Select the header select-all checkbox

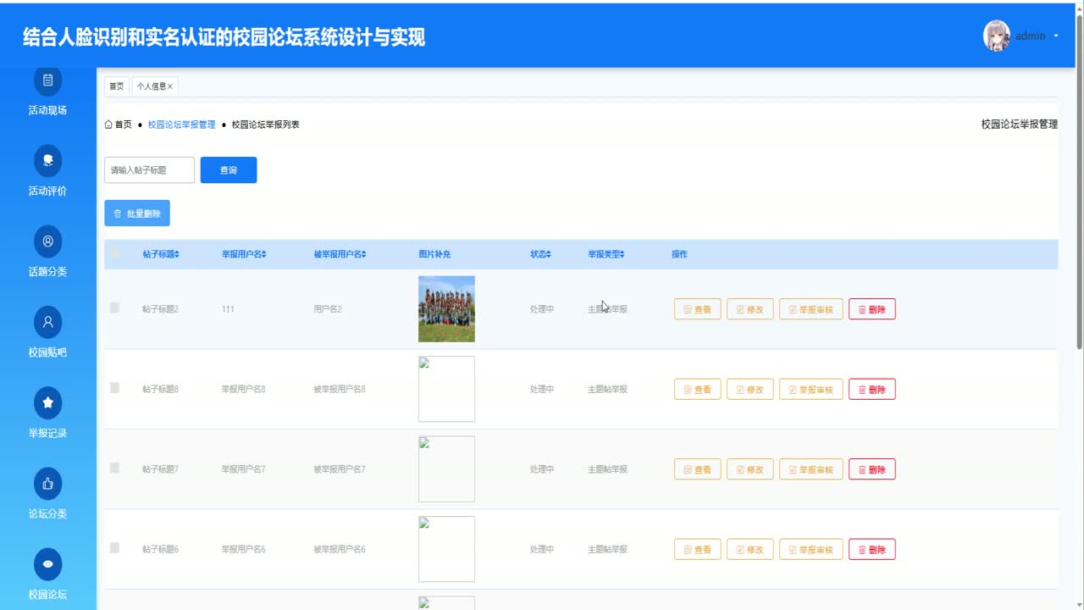(115, 253)
